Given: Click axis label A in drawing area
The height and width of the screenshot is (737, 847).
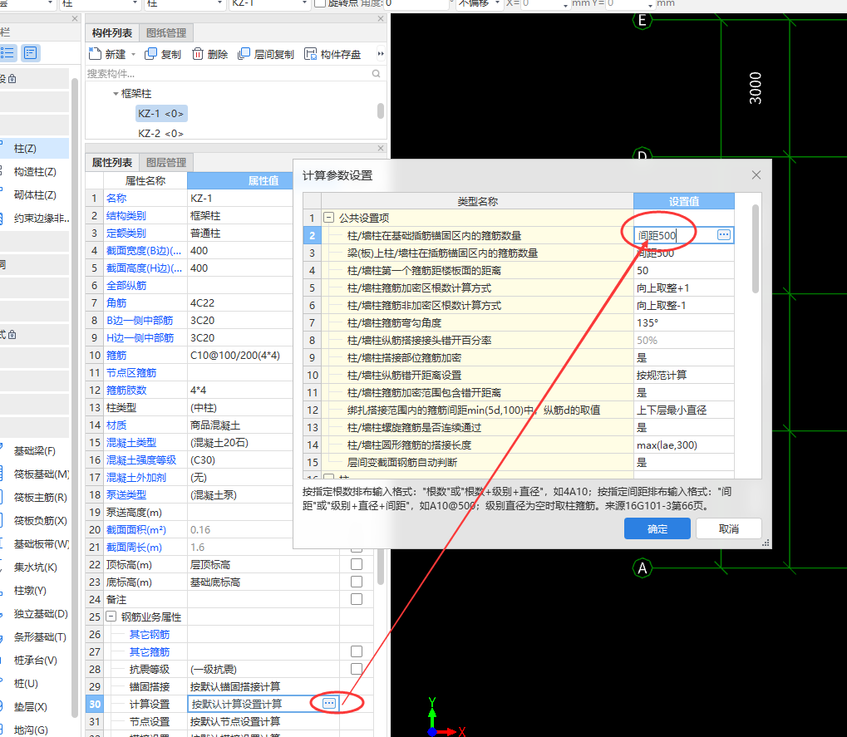Looking at the screenshot, I should (643, 568).
